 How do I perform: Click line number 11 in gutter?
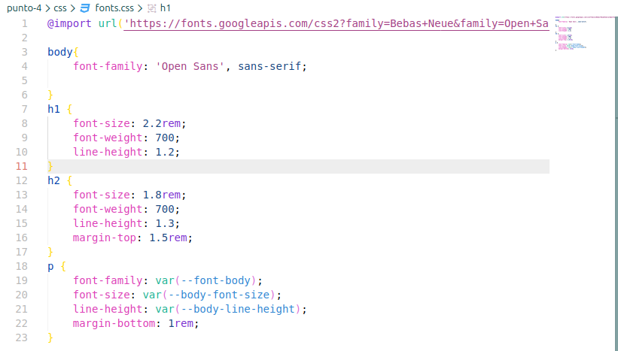[22, 166]
